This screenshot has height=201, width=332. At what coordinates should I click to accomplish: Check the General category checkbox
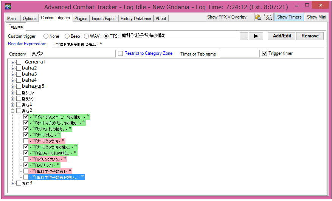(x=19, y=62)
